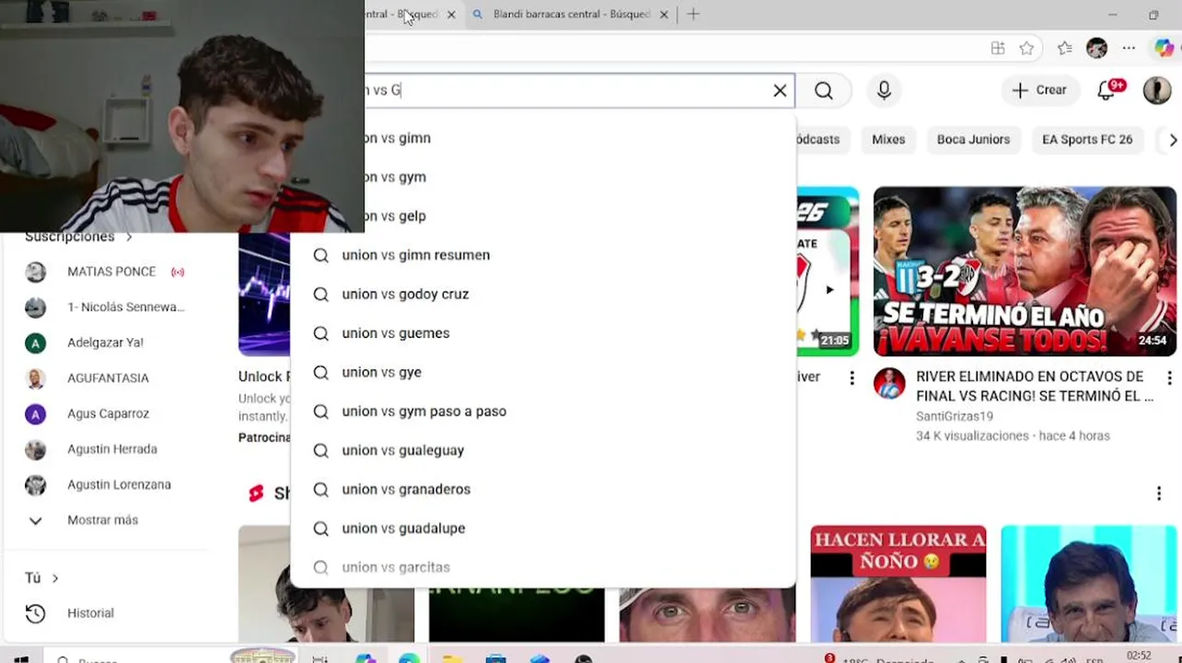Open Adelgazar Ya! subscription
This screenshot has height=663, width=1182.
[105, 343]
